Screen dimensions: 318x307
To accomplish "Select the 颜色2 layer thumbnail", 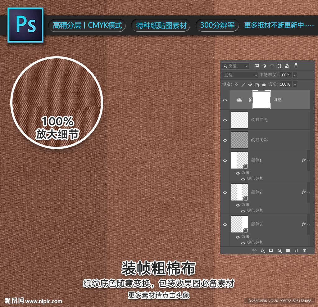I will pyautogui.click(x=239, y=192).
